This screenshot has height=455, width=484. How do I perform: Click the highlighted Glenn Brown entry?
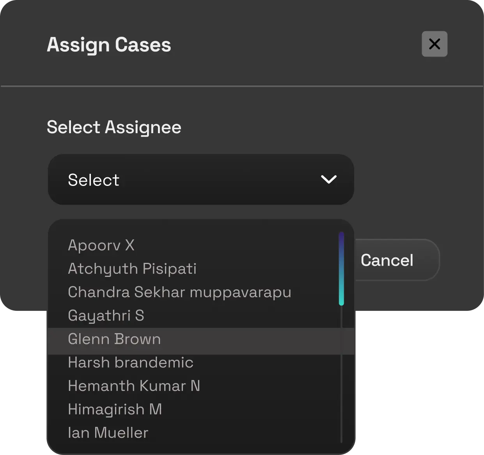pos(114,339)
